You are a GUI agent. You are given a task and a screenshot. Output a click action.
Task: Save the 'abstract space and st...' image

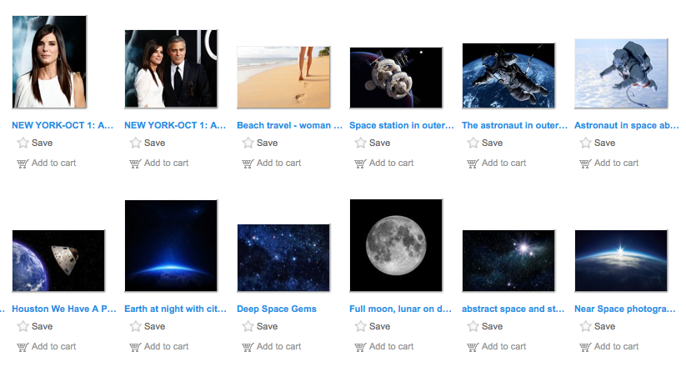pyautogui.click(x=485, y=326)
